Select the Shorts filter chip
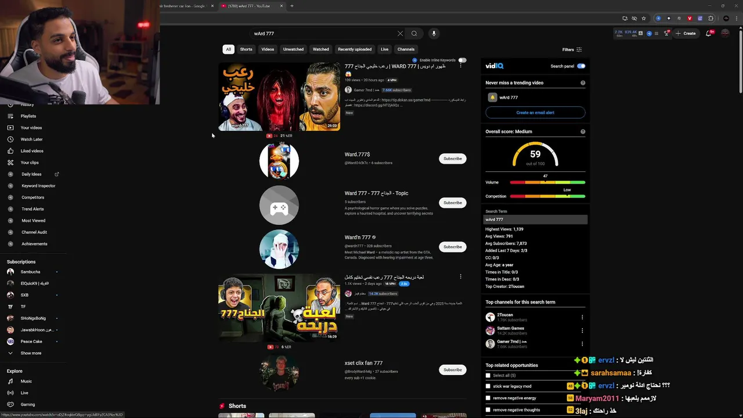Viewport: 743px width, 418px height. [246, 49]
